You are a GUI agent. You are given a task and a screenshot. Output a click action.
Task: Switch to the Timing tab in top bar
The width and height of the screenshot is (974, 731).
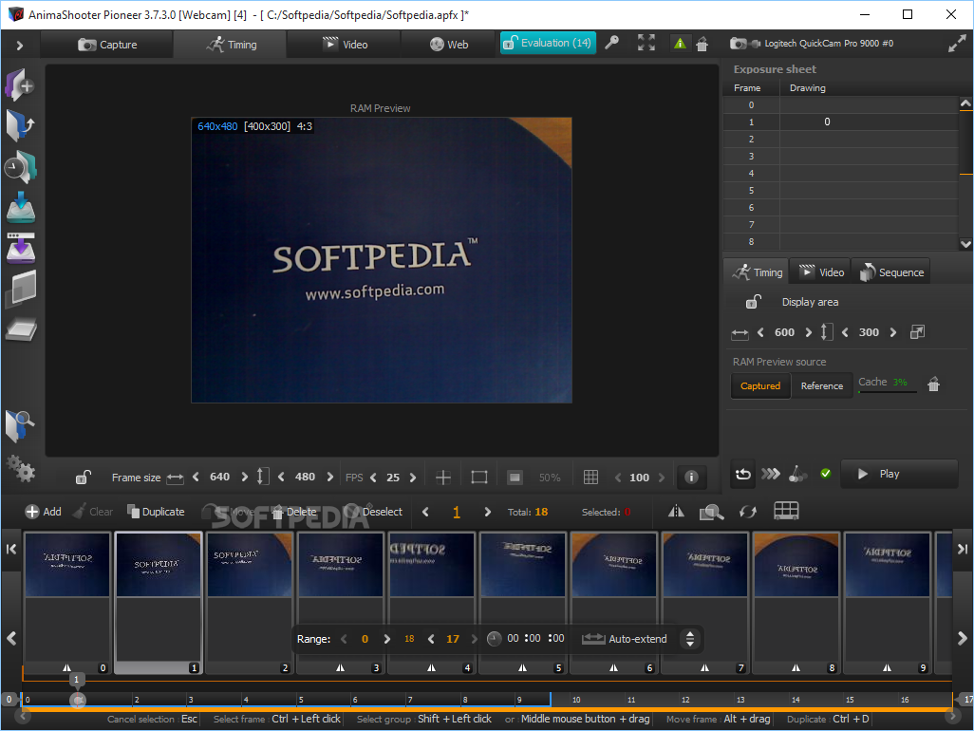[231, 44]
